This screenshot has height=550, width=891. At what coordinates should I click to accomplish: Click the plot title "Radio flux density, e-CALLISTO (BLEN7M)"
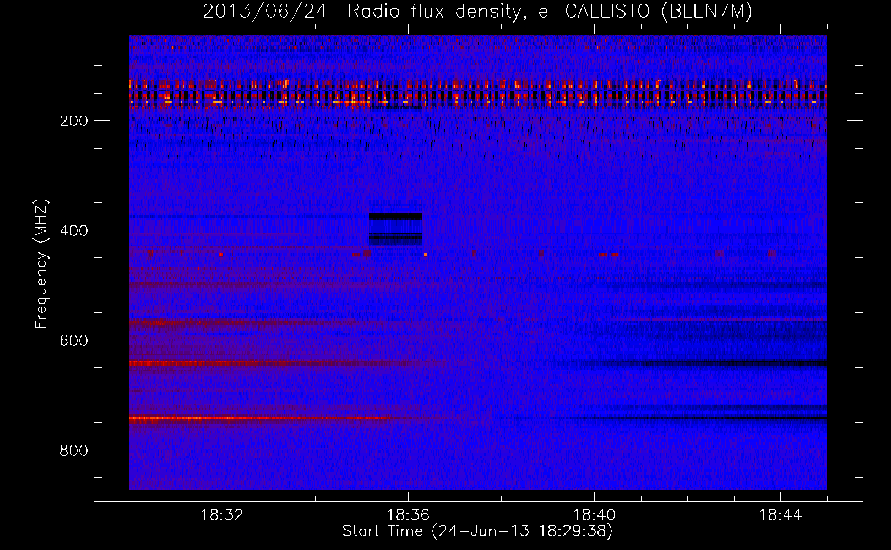tap(550, 12)
